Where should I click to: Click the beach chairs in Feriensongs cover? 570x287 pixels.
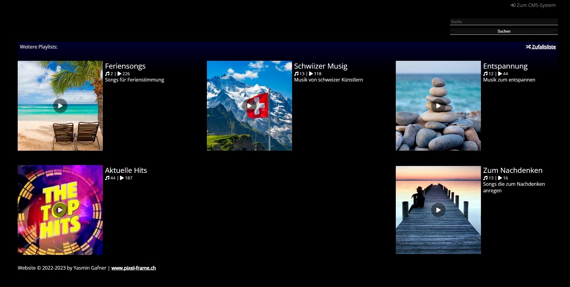click(76, 135)
